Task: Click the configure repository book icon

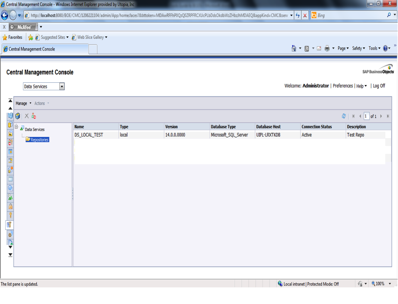Action: tap(18, 116)
